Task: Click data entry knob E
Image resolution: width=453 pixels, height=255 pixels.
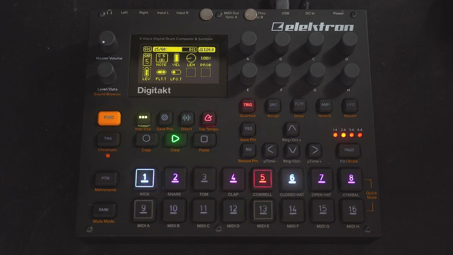Action: (248, 74)
